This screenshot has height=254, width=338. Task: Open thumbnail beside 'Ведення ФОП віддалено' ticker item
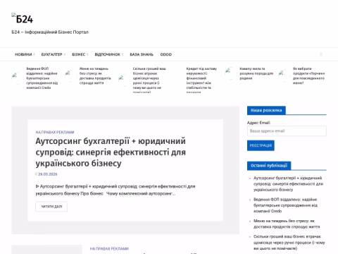click(x=18, y=78)
